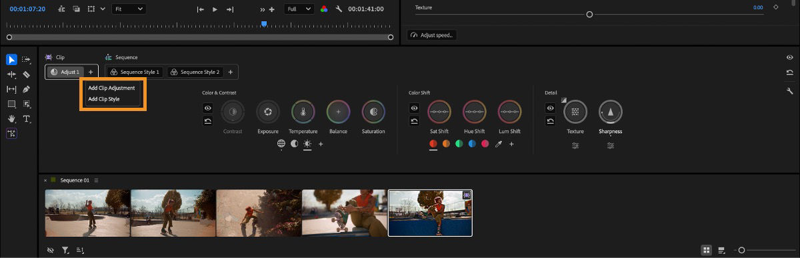
Task: Select the Selection arrow tool
Action: (x=12, y=59)
